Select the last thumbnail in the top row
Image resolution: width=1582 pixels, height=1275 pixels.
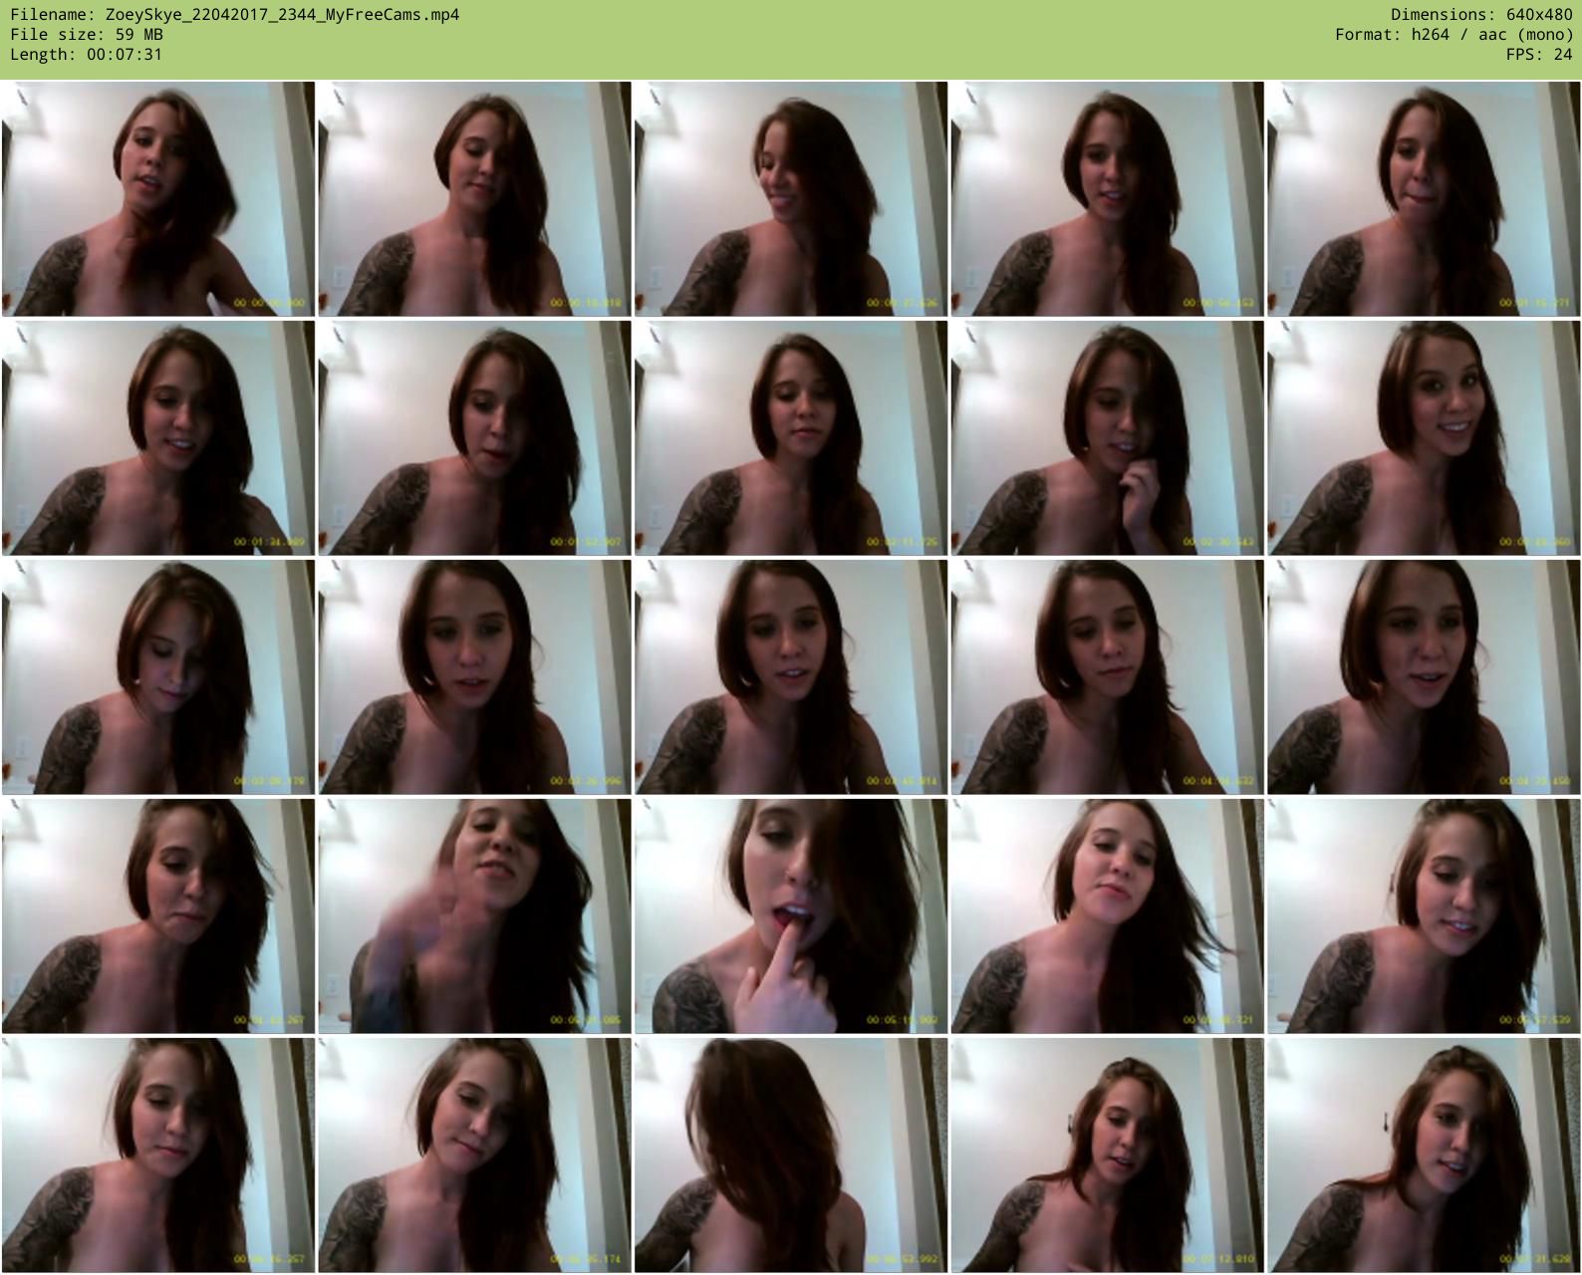[1423, 199]
